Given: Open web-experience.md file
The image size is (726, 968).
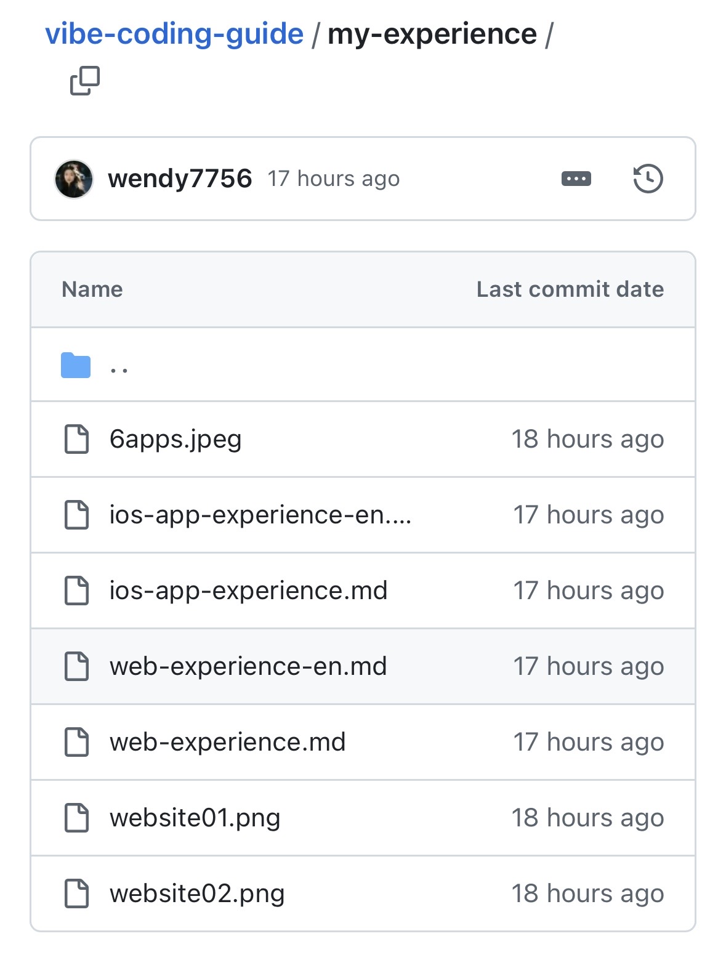Looking at the screenshot, I should pyautogui.click(x=228, y=742).
